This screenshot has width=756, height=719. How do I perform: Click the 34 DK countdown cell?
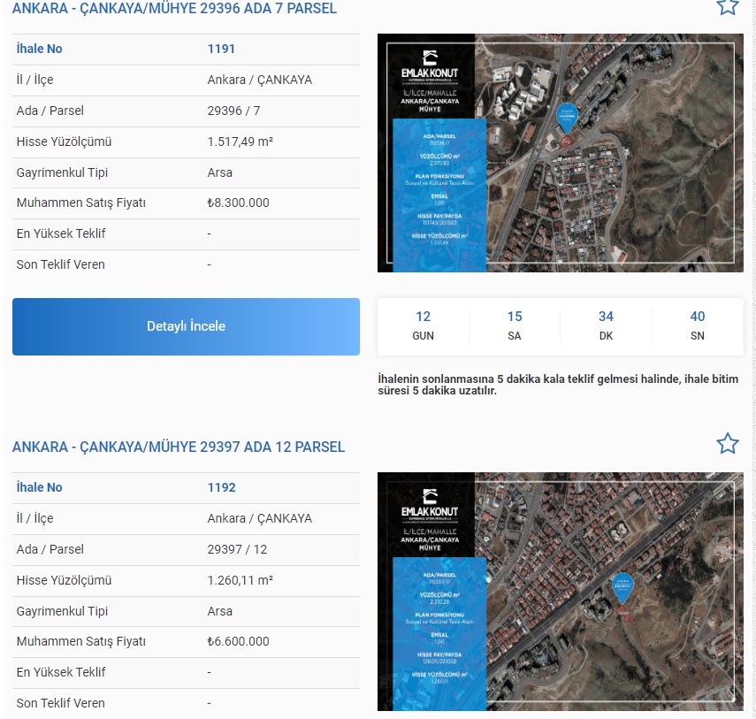[606, 325]
